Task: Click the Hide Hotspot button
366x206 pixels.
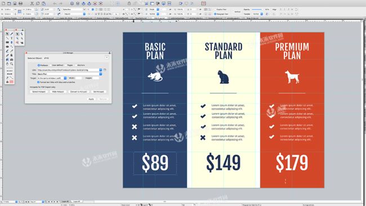Action: point(58,92)
